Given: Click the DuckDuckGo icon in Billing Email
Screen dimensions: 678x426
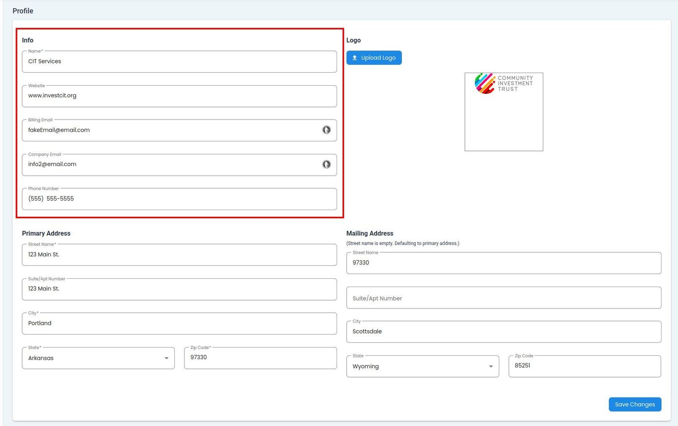Looking at the screenshot, I should (x=326, y=130).
